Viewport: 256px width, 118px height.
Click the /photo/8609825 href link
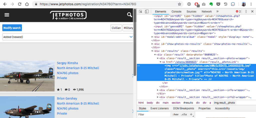(x=186, y=62)
